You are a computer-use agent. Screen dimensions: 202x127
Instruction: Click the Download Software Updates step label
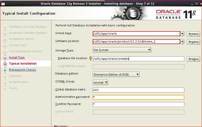(28, 33)
